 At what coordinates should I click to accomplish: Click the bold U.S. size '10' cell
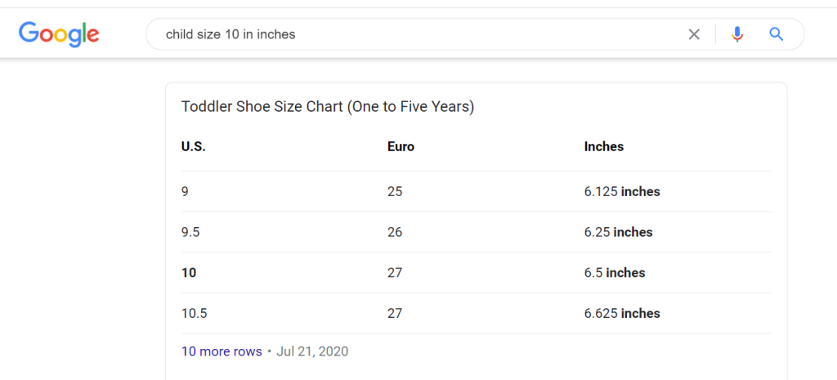(x=189, y=273)
